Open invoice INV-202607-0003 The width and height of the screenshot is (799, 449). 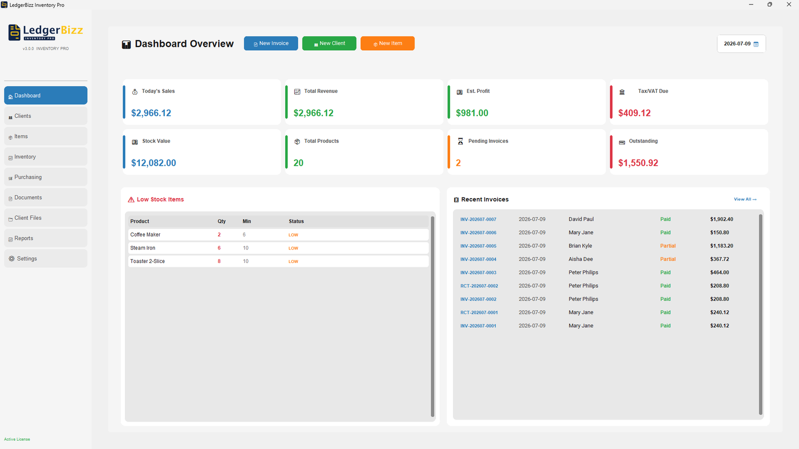pyautogui.click(x=478, y=273)
